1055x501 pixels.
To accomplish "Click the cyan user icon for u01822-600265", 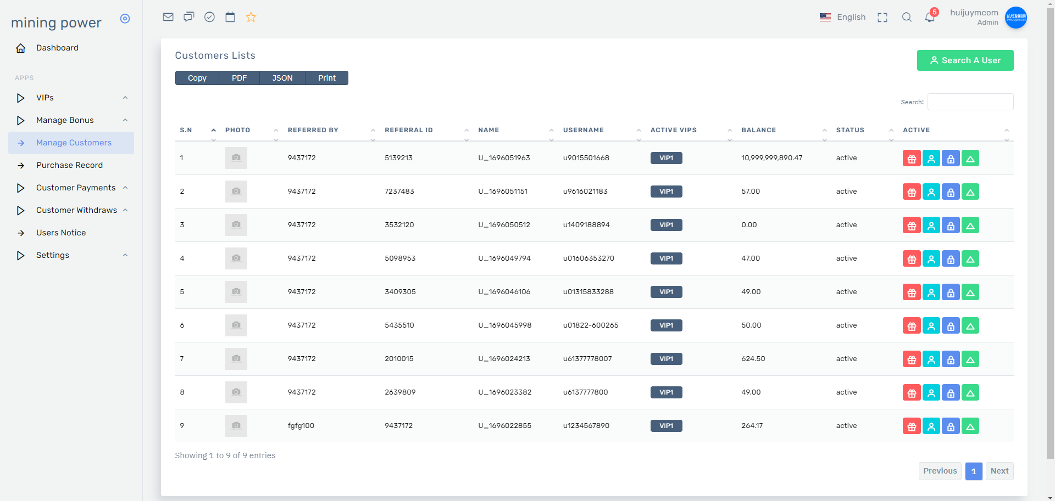I will coord(931,326).
